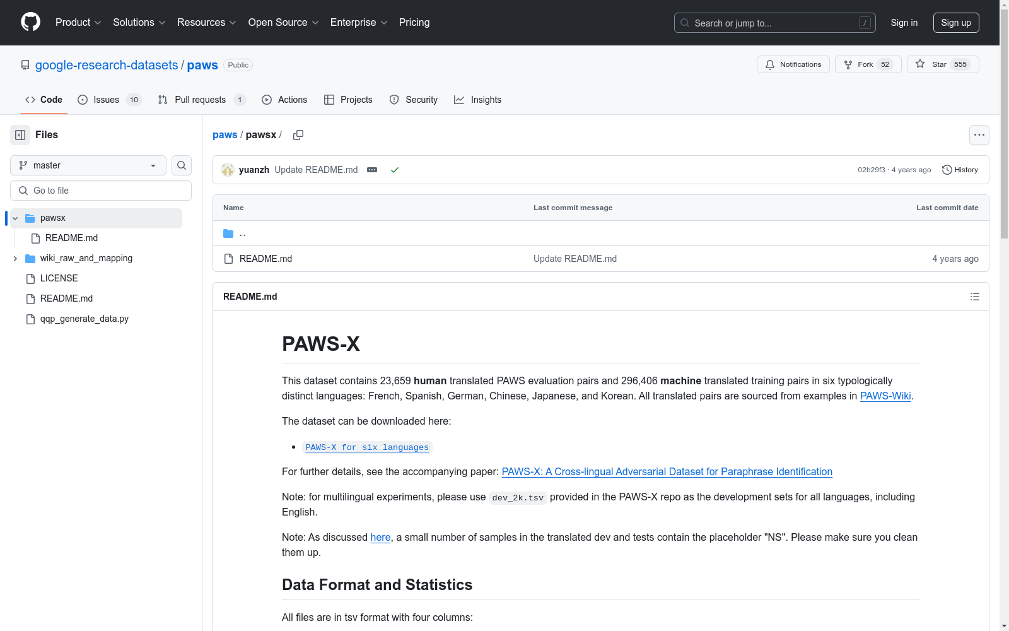Click the paws breadcrumb link
1009x631 pixels.
225,135
